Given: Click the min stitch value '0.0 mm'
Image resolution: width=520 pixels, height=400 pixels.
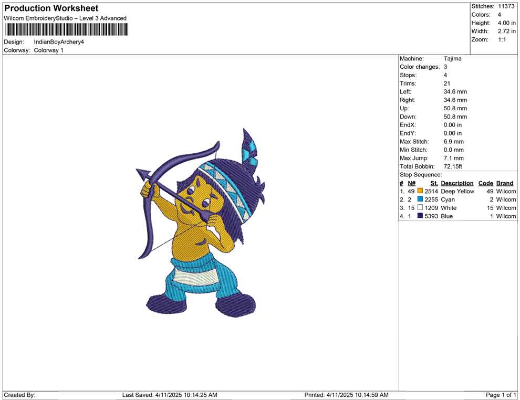Looking at the screenshot, I should pyautogui.click(x=454, y=150).
